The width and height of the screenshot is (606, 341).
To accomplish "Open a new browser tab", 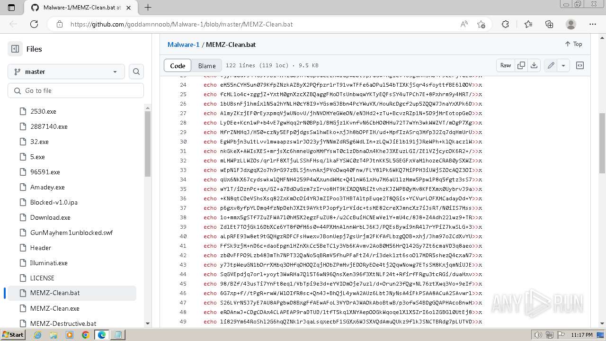I will click(x=148, y=8).
